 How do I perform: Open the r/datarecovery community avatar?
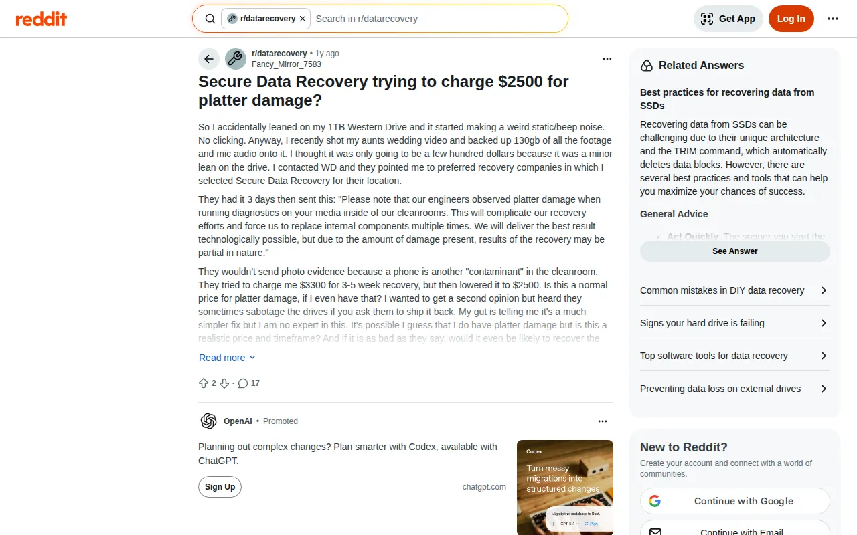pos(236,59)
